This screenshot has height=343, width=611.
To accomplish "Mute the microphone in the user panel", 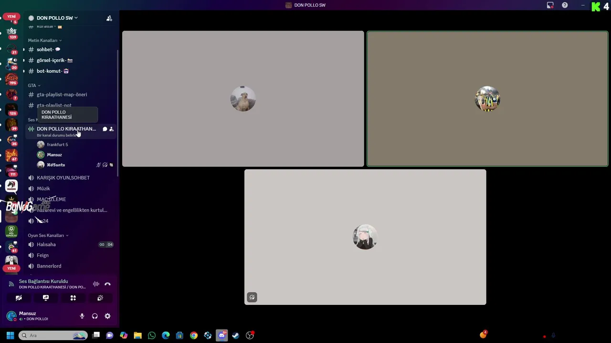I will [82, 316].
